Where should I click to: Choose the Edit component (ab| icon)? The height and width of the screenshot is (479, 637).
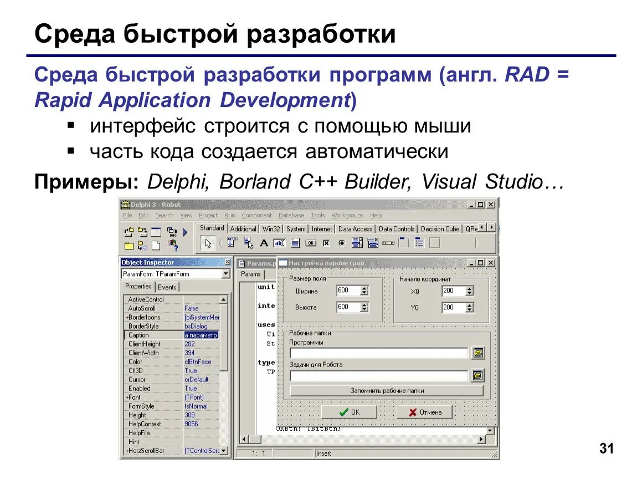[x=280, y=243]
